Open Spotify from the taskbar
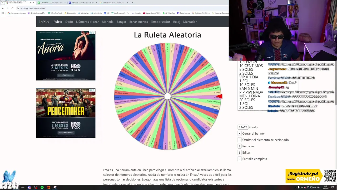 click(42, 187)
